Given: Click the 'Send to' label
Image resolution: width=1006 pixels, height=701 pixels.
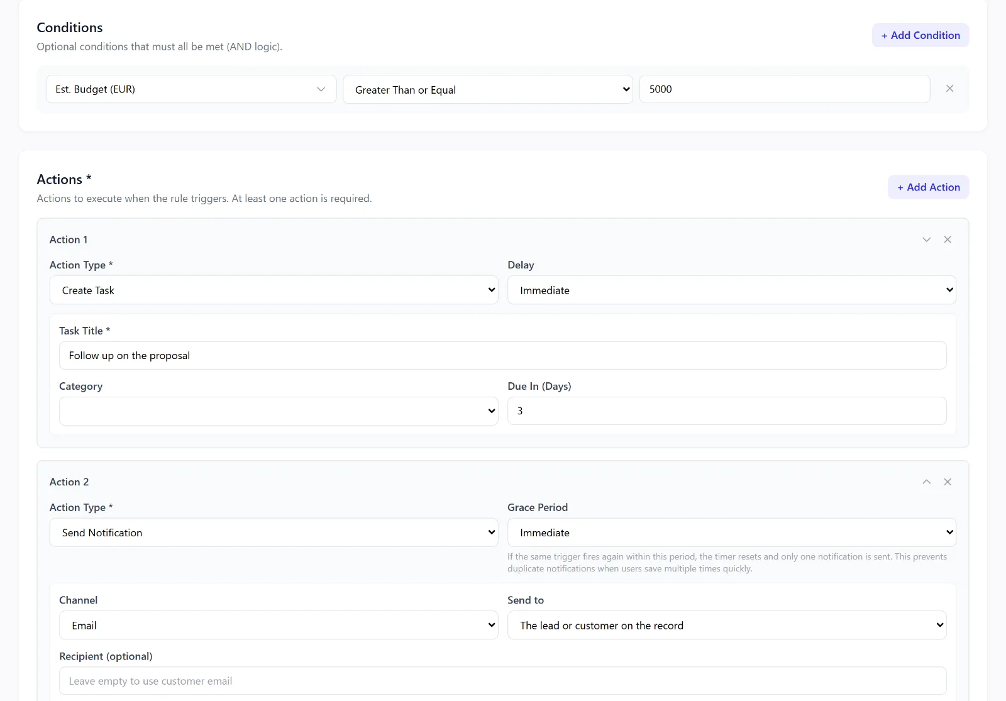Looking at the screenshot, I should coord(526,600).
